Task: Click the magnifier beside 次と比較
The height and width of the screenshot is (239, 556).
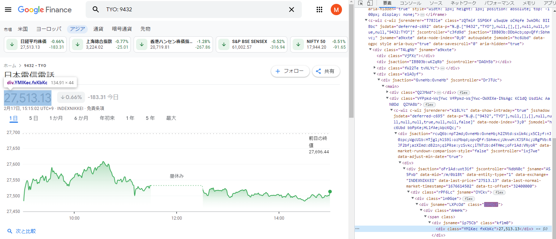Action: click(x=10, y=231)
